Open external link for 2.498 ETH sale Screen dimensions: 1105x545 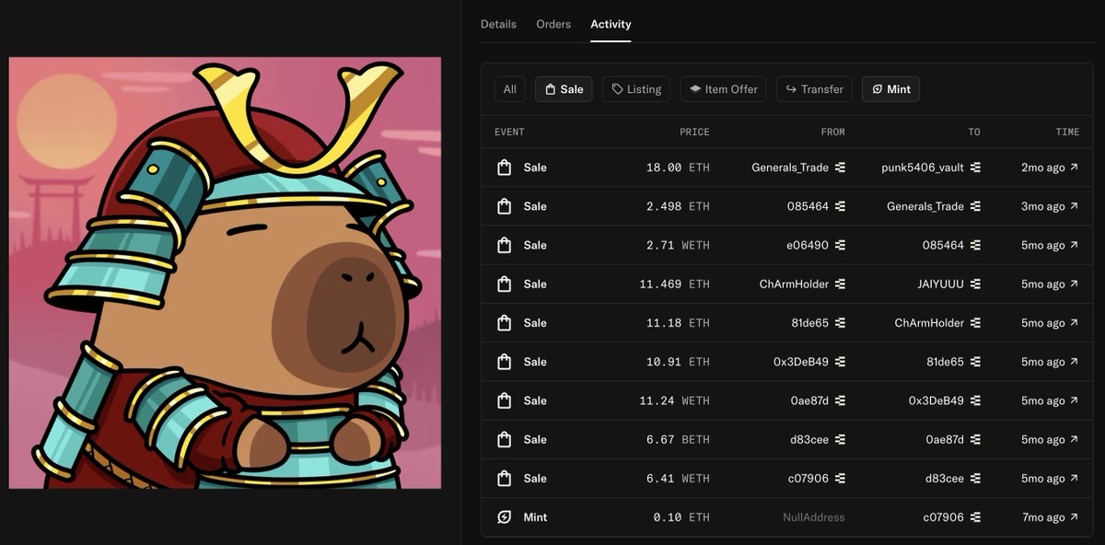tap(1074, 206)
